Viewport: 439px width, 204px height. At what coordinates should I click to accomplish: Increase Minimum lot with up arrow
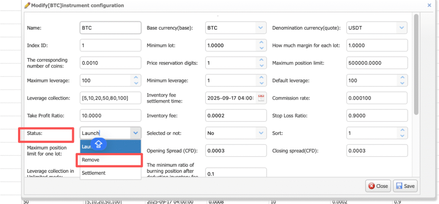point(261,43)
